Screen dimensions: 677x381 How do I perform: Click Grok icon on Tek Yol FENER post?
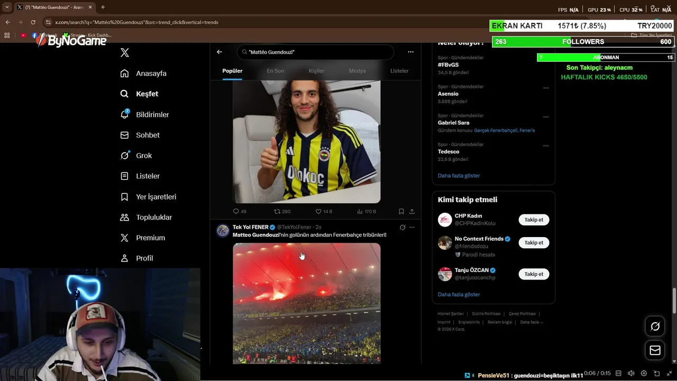402,227
